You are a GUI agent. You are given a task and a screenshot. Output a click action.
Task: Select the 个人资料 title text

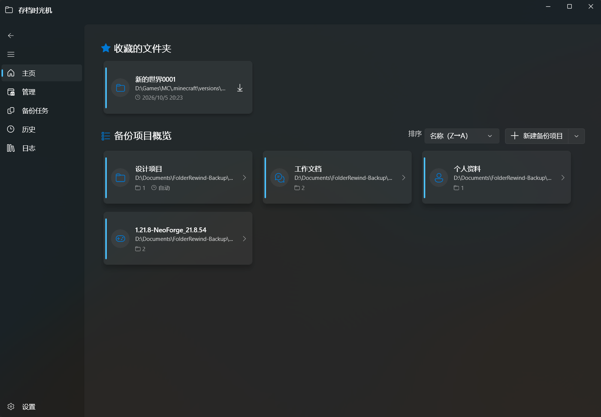click(467, 169)
